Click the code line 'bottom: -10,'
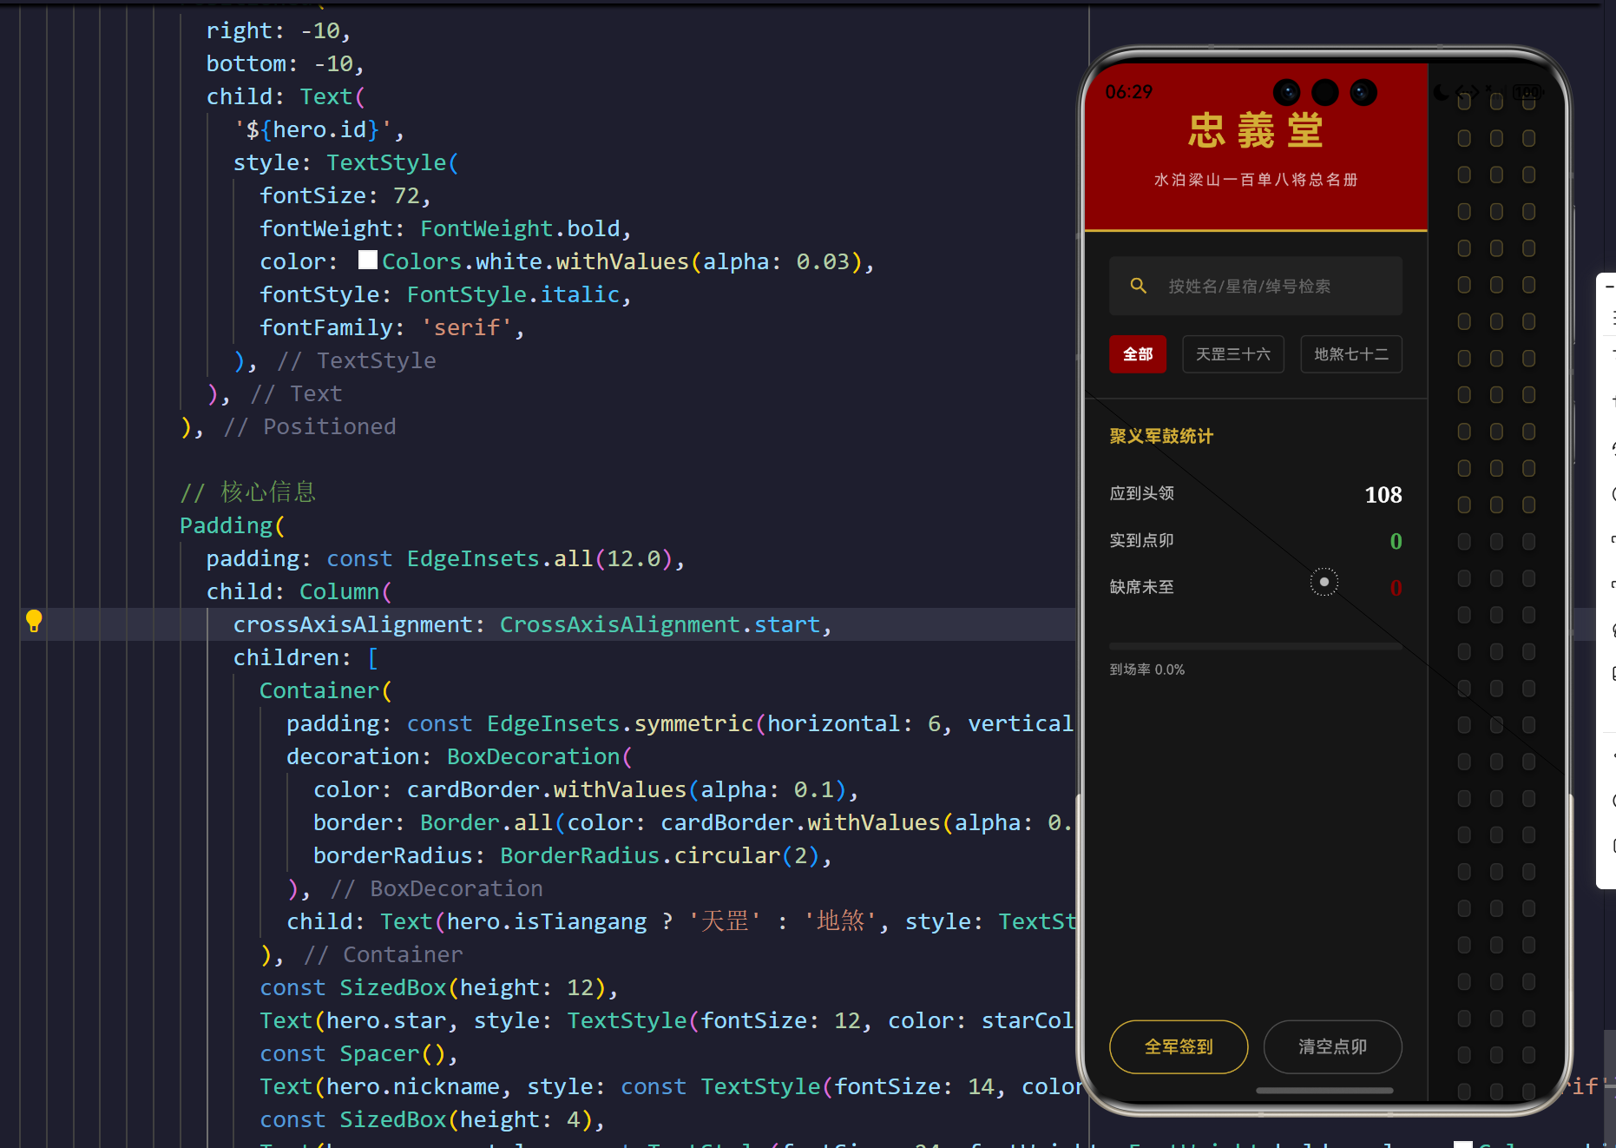Image resolution: width=1616 pixels, height=1148 pixels. coord(286,64)
